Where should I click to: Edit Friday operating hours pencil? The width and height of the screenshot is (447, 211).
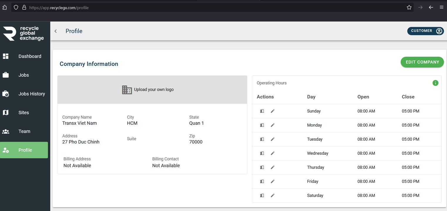pos(272,181)
